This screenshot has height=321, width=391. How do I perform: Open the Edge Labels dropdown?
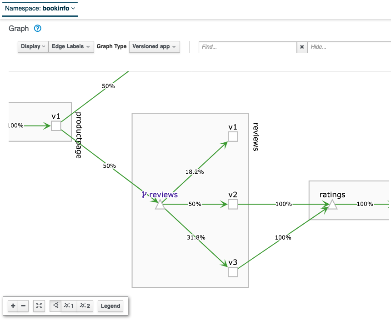pos(71,46)
